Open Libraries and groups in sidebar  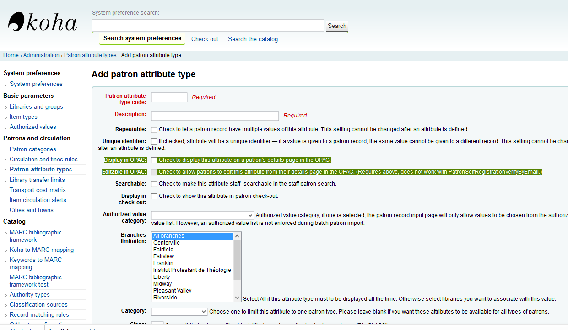tap(36, 107)
